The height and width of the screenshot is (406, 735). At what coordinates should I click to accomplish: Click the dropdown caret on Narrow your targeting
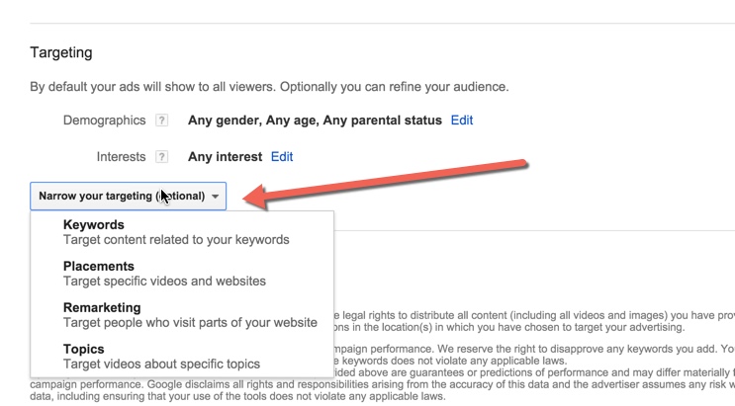tap(216, 197)
